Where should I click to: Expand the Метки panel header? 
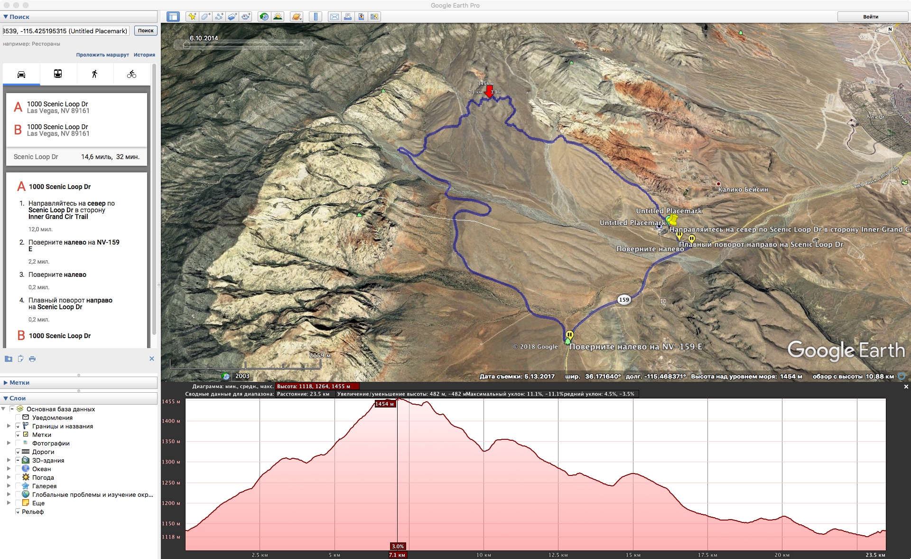pos(79,382)
